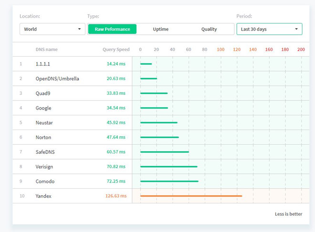Select the Google DNS entry
315x232 pixels.
pyautogui.click(x=43, y=108)
